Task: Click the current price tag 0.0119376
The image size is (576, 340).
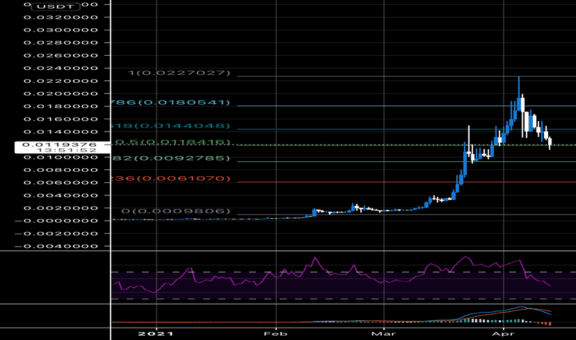Action: (59, 145)
